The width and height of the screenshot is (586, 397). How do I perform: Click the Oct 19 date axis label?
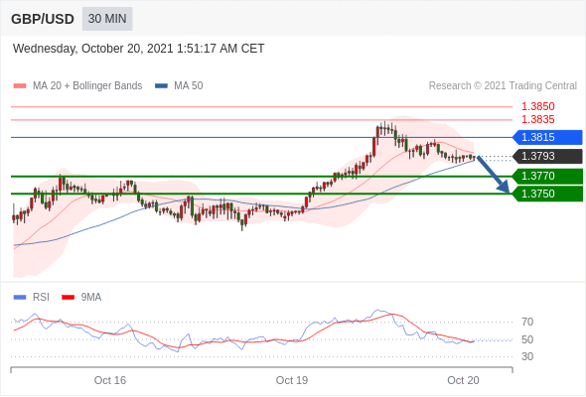pyautogui.click(x=291, y=380)
